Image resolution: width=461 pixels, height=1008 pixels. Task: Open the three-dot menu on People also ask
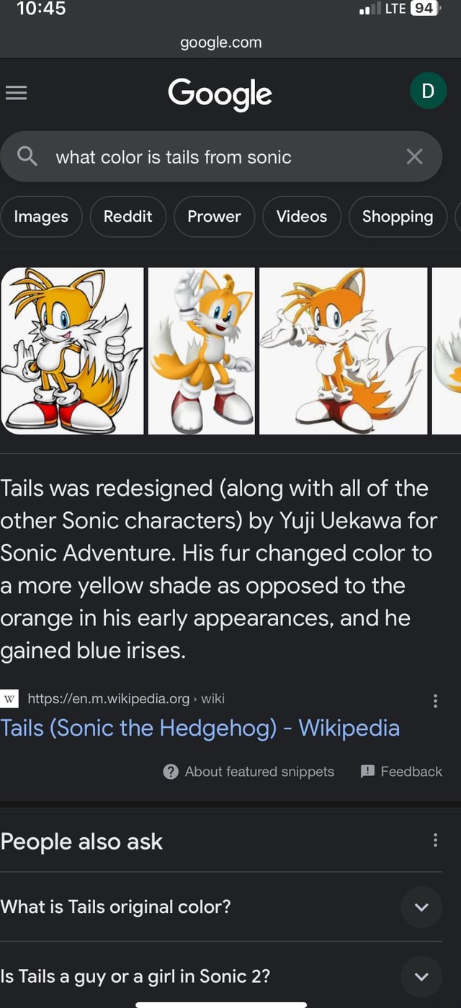pyautogui.click(x=435, y=840)
